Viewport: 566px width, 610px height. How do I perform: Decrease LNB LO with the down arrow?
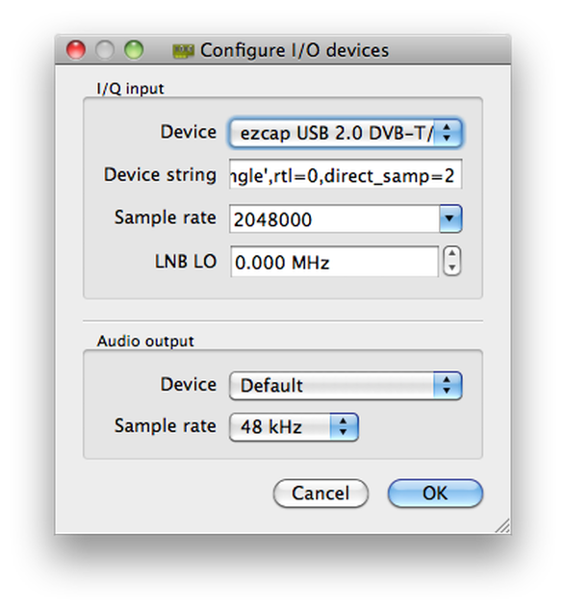452,268
